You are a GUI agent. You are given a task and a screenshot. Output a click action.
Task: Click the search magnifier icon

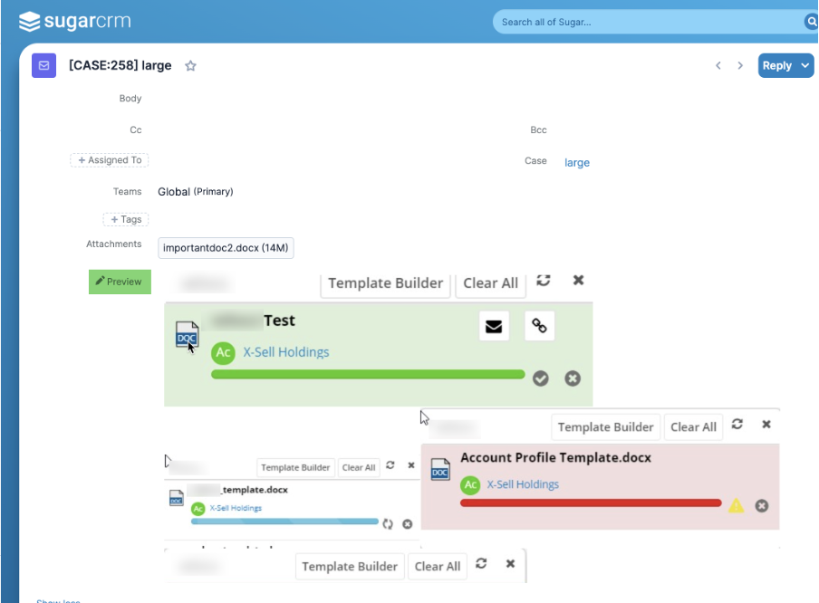coord(810,22)
